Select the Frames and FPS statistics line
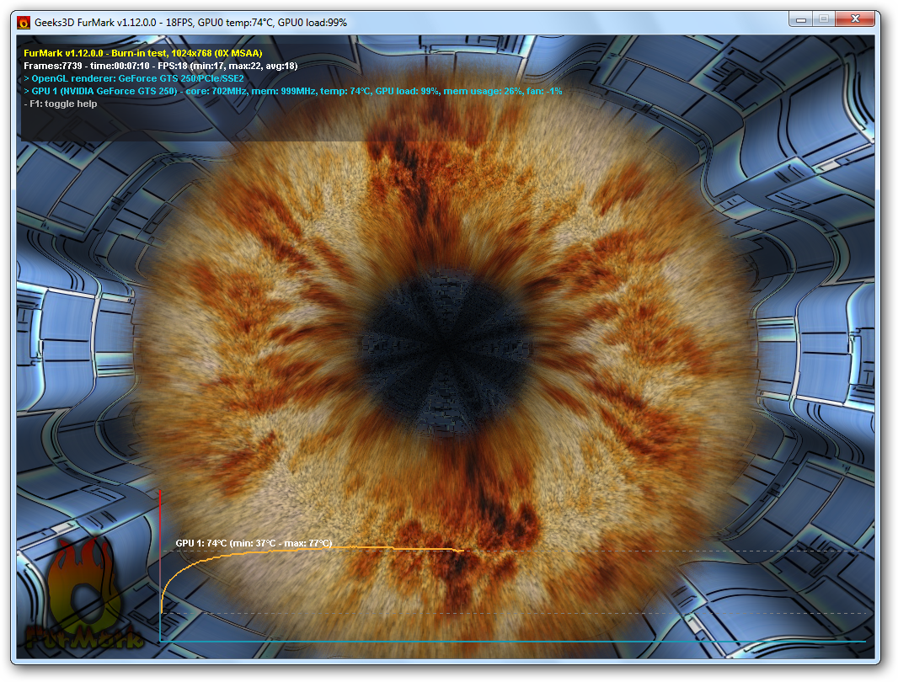 tap(160, 66)
